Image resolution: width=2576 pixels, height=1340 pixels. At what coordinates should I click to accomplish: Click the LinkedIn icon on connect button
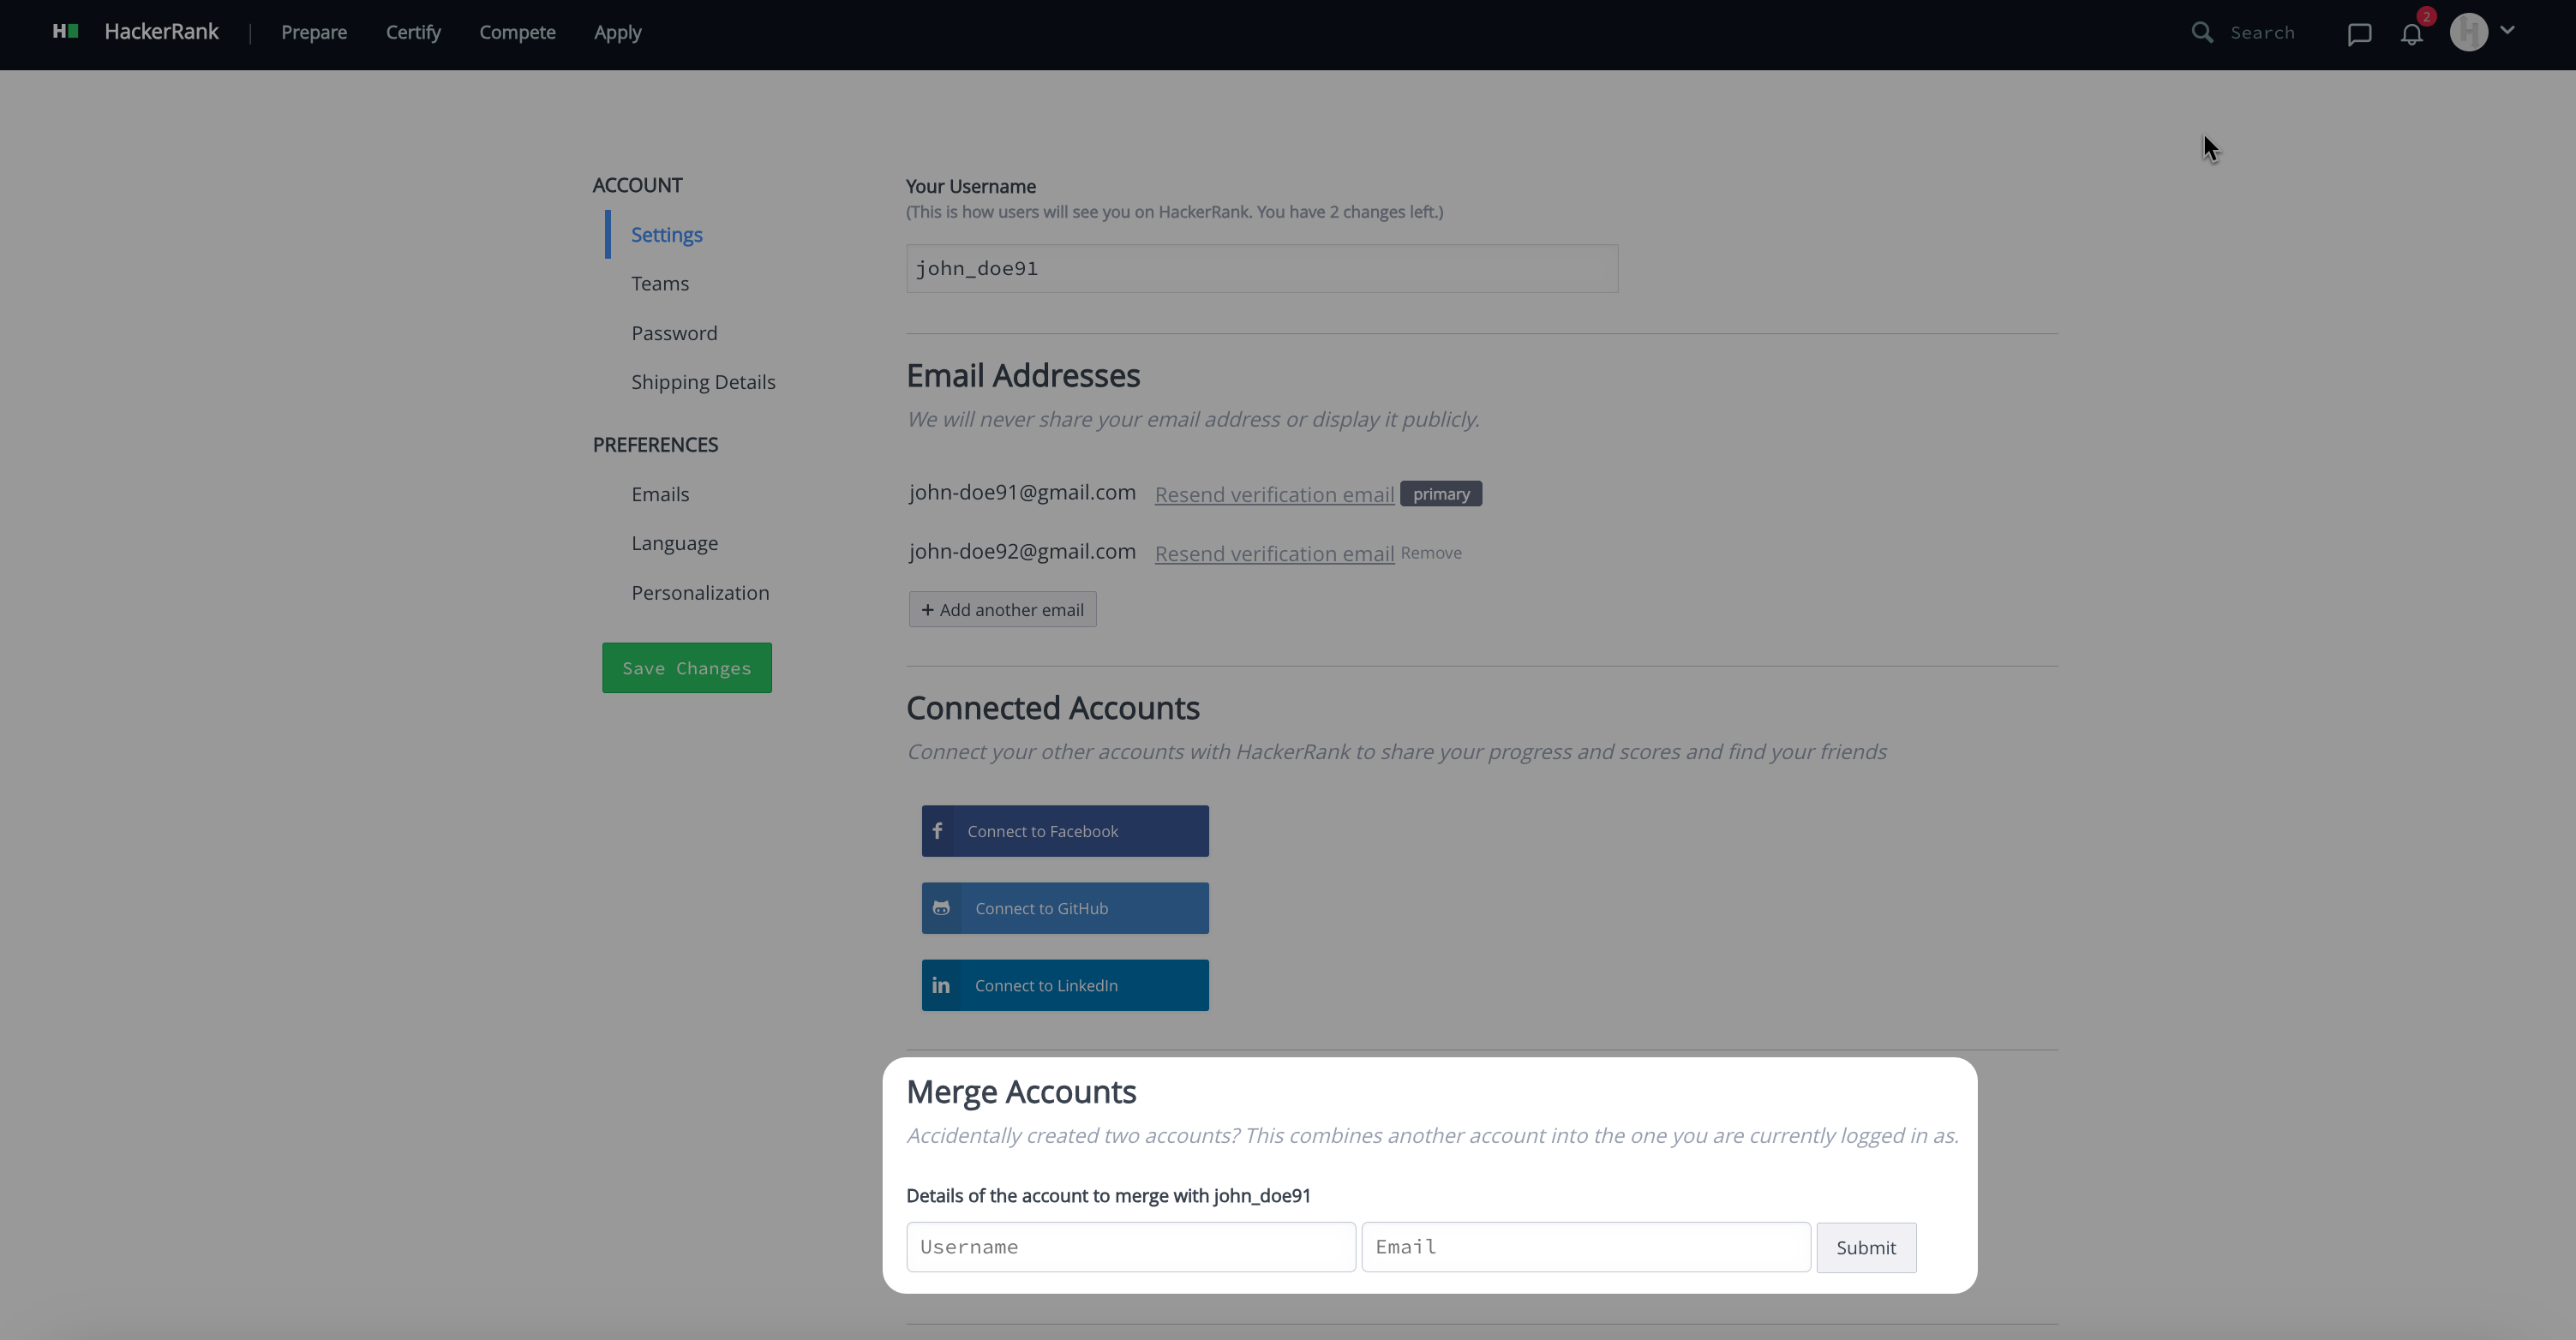pyautogui.click(x=941, y=985)
